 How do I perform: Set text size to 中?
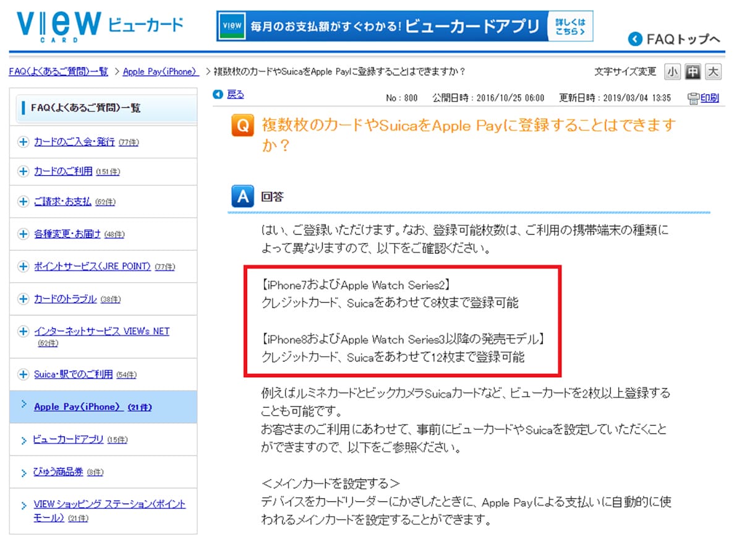point(693,72)
